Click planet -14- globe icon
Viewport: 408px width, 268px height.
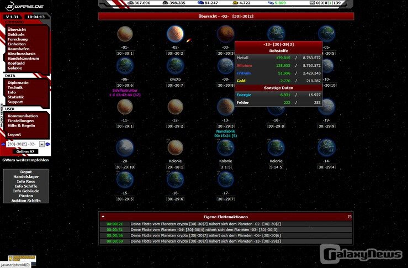(x=326, y=148)
